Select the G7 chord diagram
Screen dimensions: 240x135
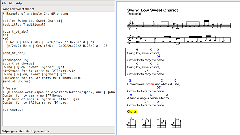pyautogui.click(x=176, y=123)
